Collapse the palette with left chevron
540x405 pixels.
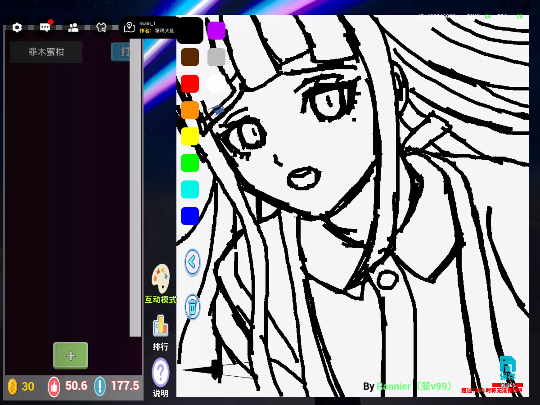point(192,262)
